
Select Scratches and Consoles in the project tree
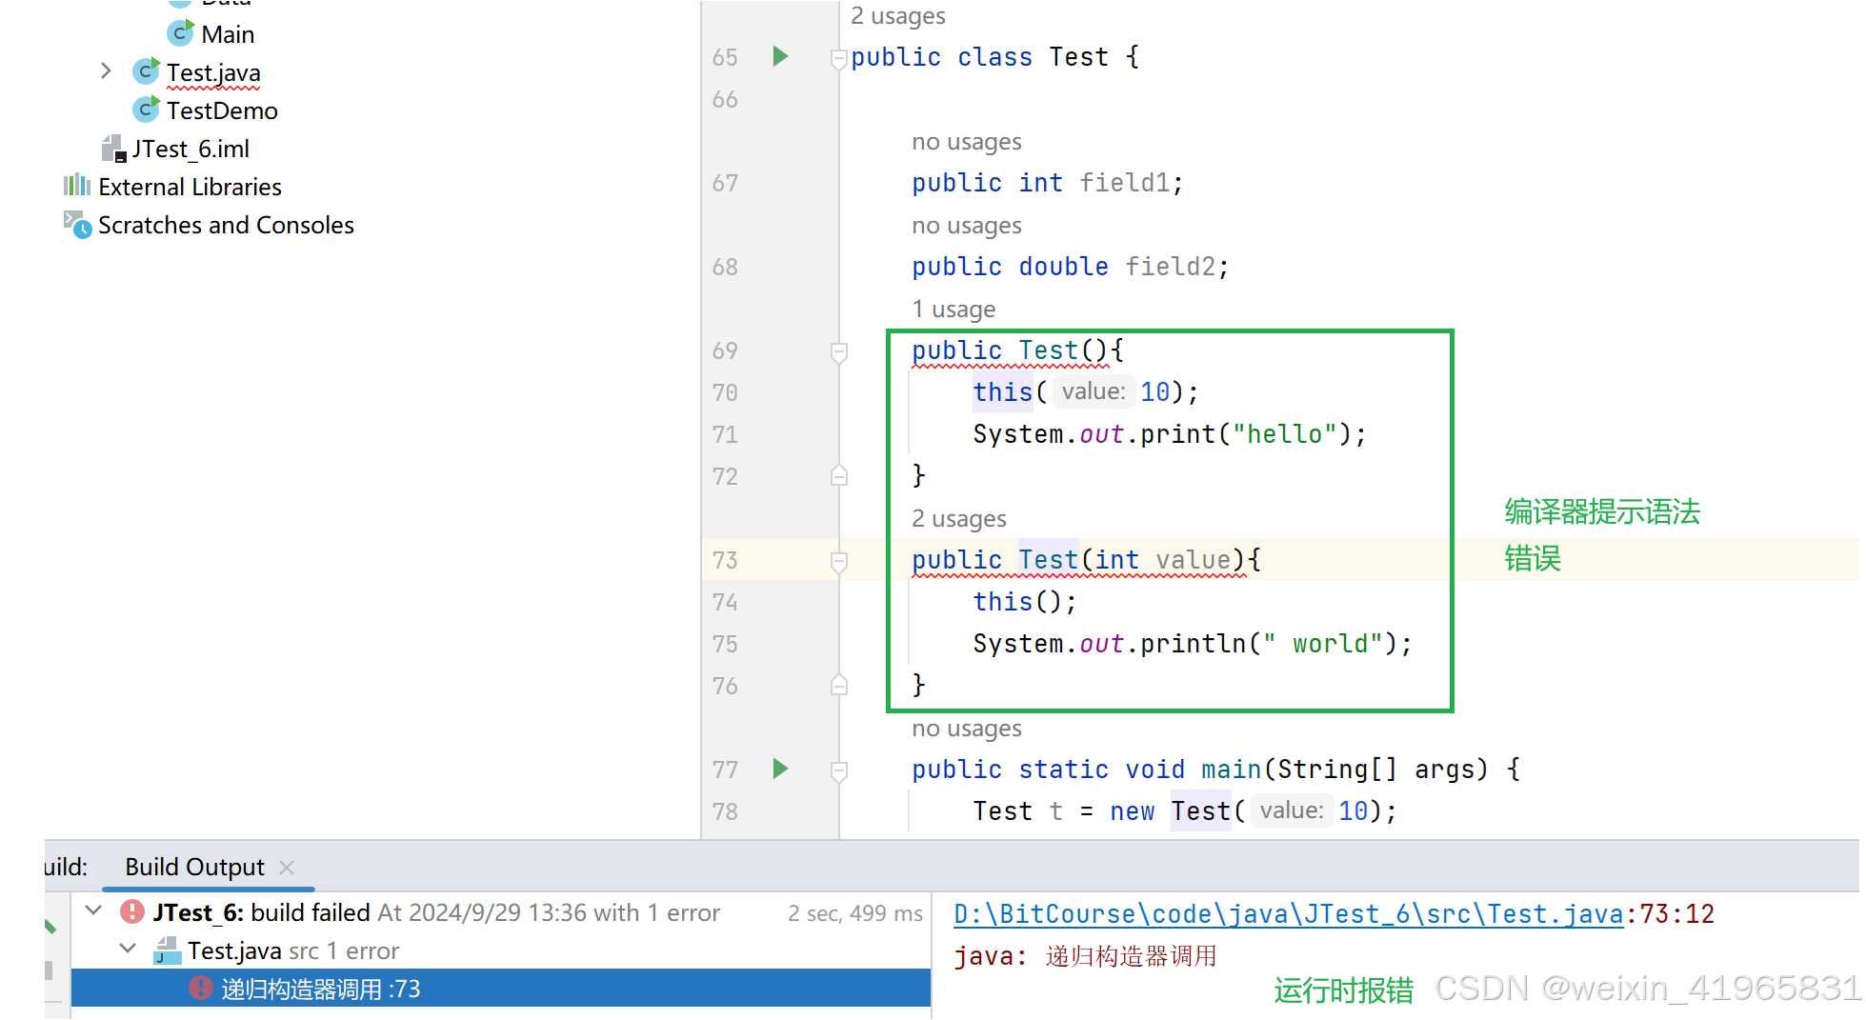(x=226, y=225)
